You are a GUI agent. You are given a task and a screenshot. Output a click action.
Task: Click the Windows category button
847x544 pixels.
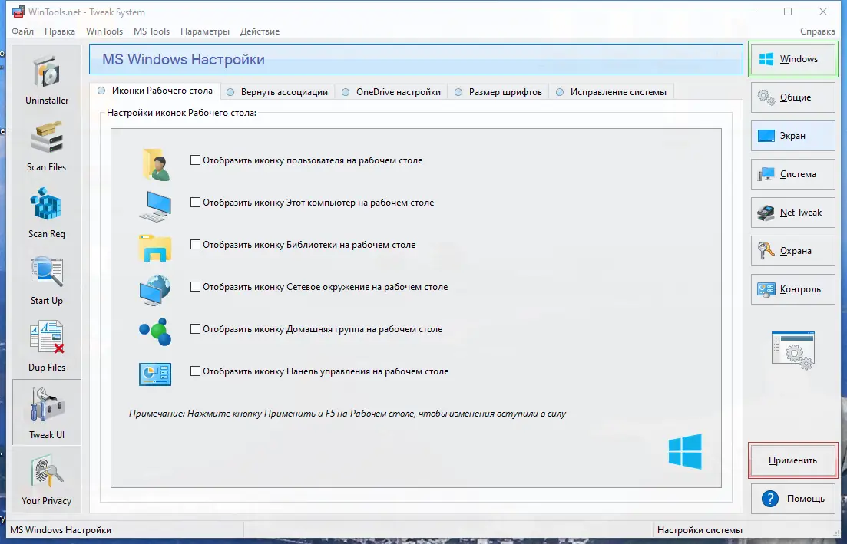point(793,59)
